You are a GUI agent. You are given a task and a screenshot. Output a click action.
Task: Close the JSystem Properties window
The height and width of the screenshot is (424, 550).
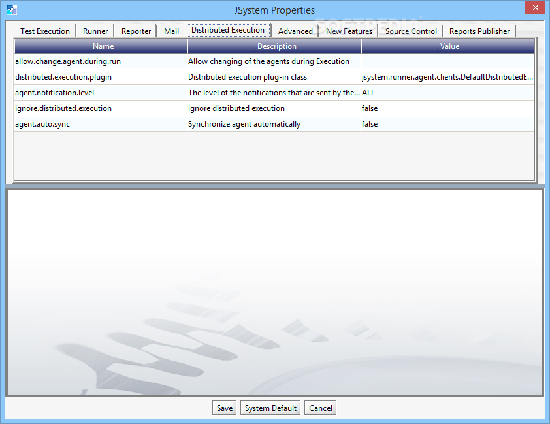pyautogui.click(x=535, y=7)
